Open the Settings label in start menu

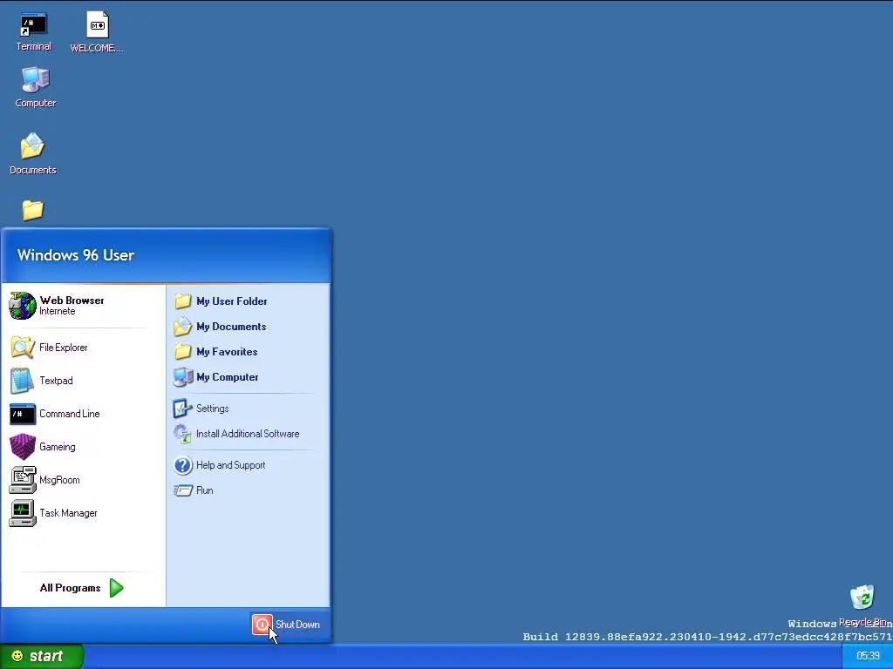tap(213, 409)
